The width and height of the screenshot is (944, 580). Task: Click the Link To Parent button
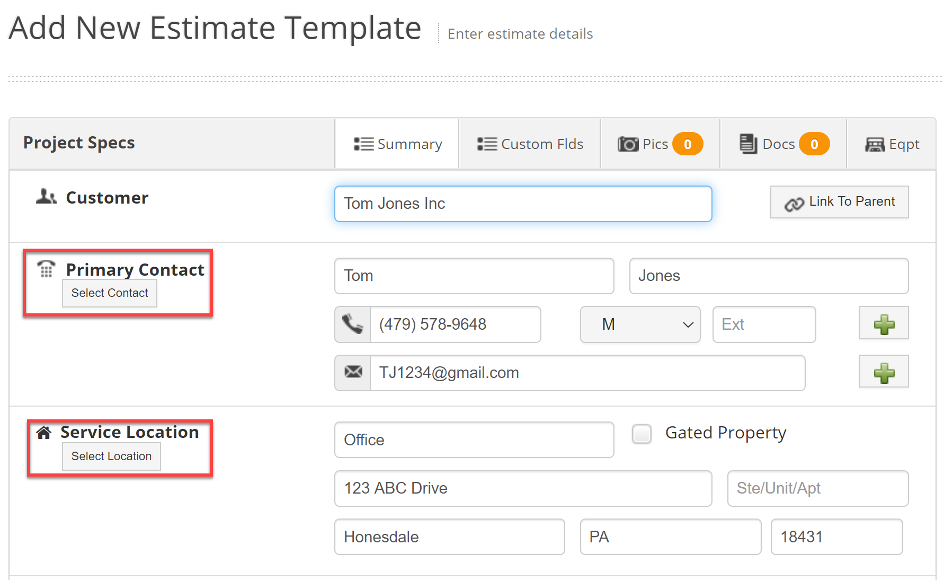coord(840,202)
